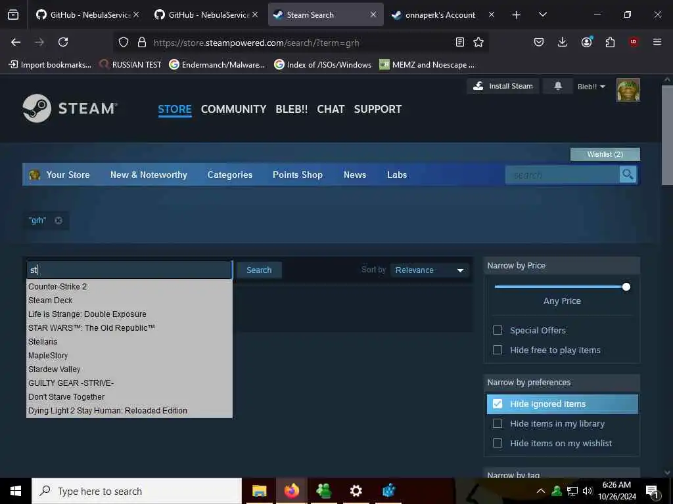Image resolution: width=673 pixels, height=504 pixels.
Task: Open Firefox View in the tab bar
Action: point(13,15)
